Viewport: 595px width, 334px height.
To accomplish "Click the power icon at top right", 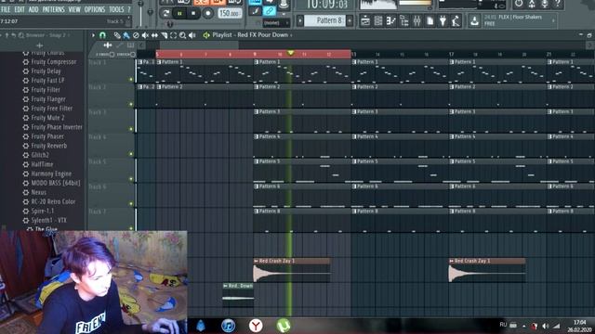I will point(519,4).
